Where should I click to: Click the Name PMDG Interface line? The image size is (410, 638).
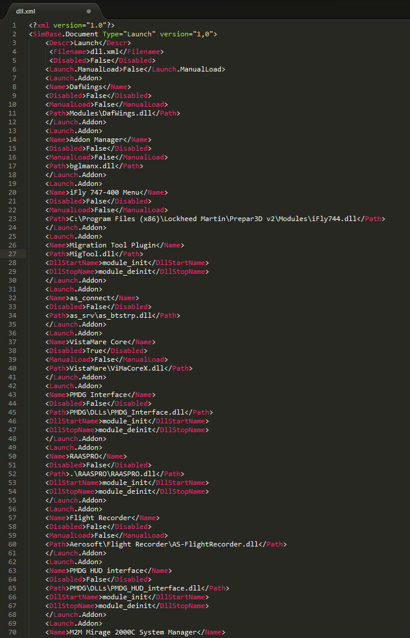(x=100, y=395)
